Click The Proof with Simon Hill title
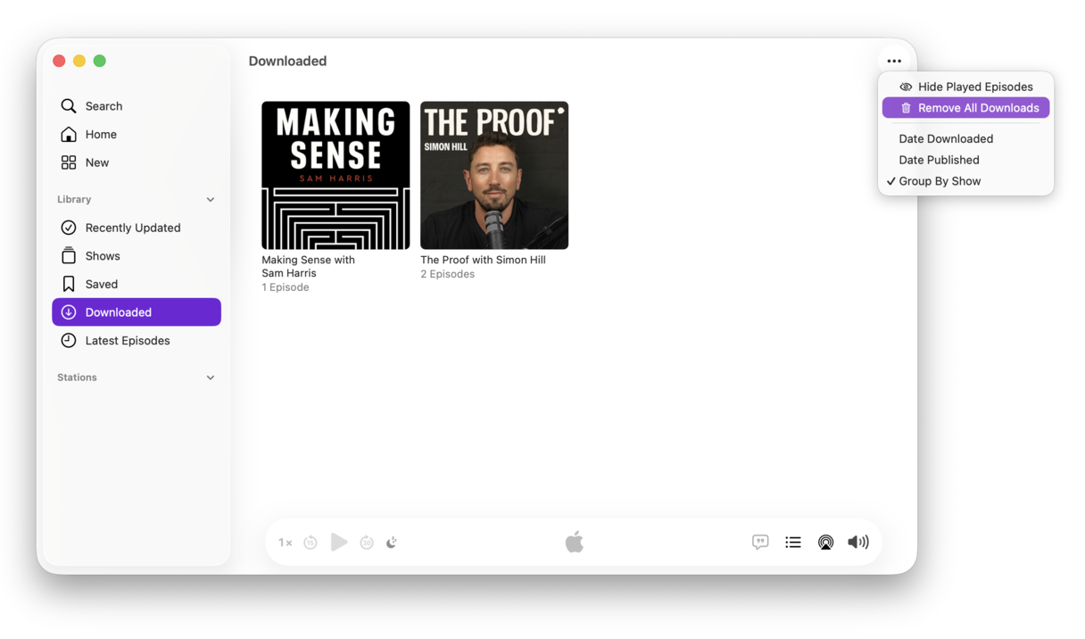 (483, 260)
